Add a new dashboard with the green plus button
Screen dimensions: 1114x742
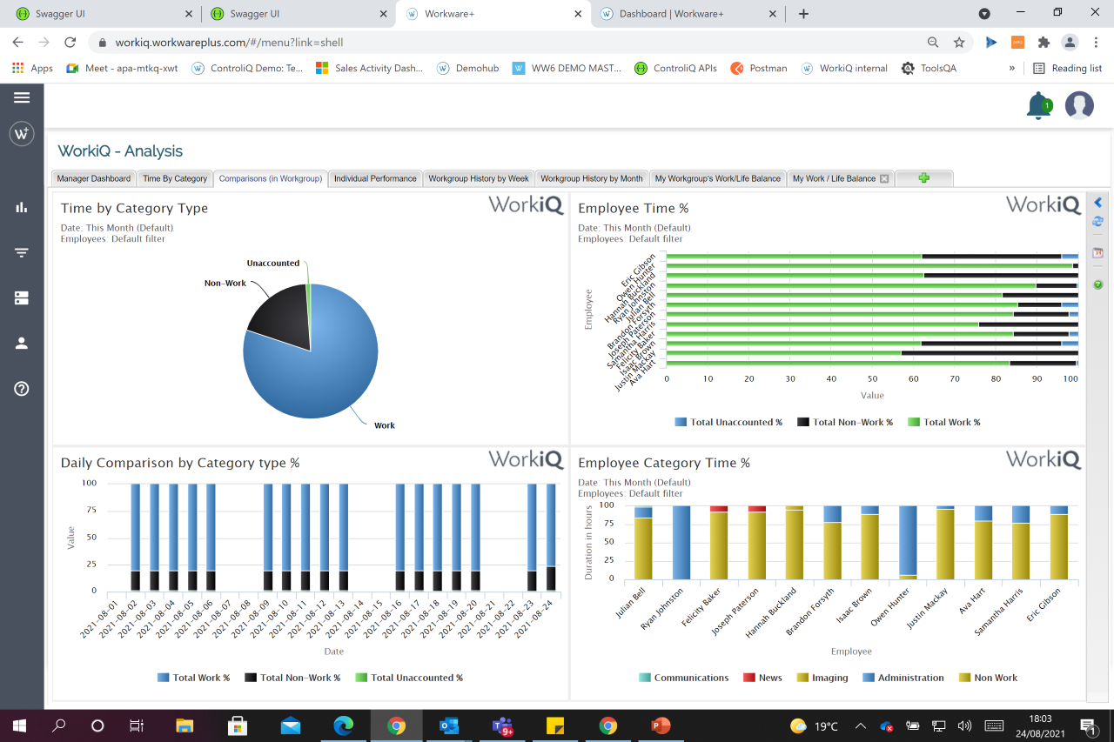pos(923,177)
